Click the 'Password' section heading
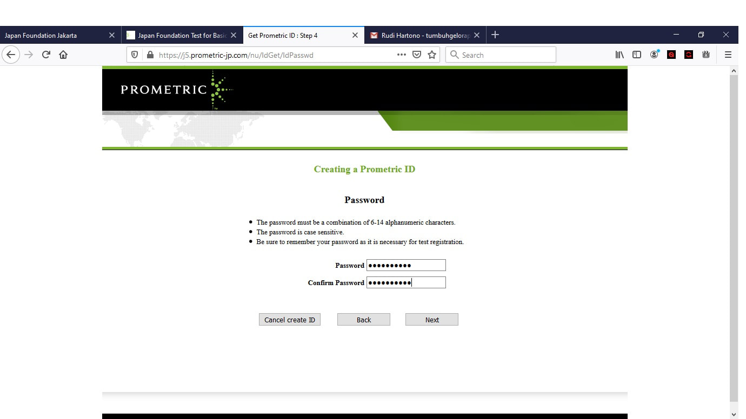Viewport: 746px width, 419px height. coord(364,200)
